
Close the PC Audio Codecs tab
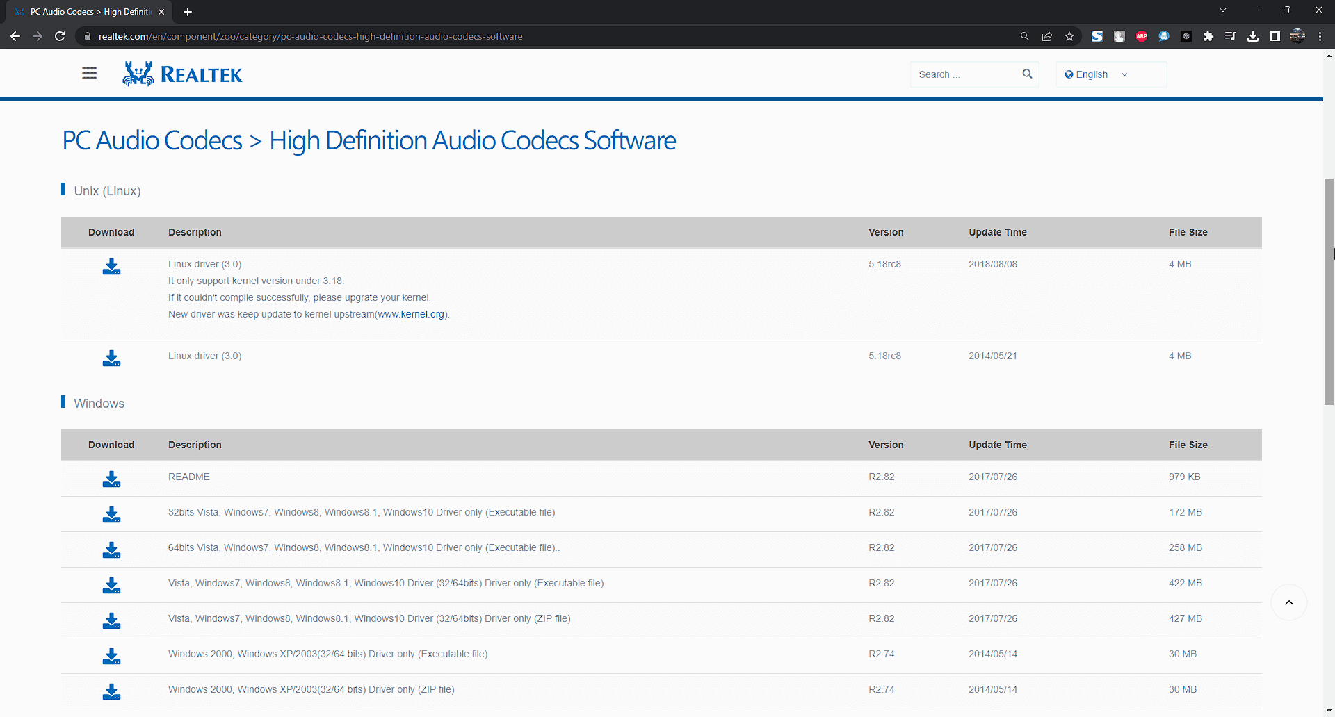coord(161,12)
